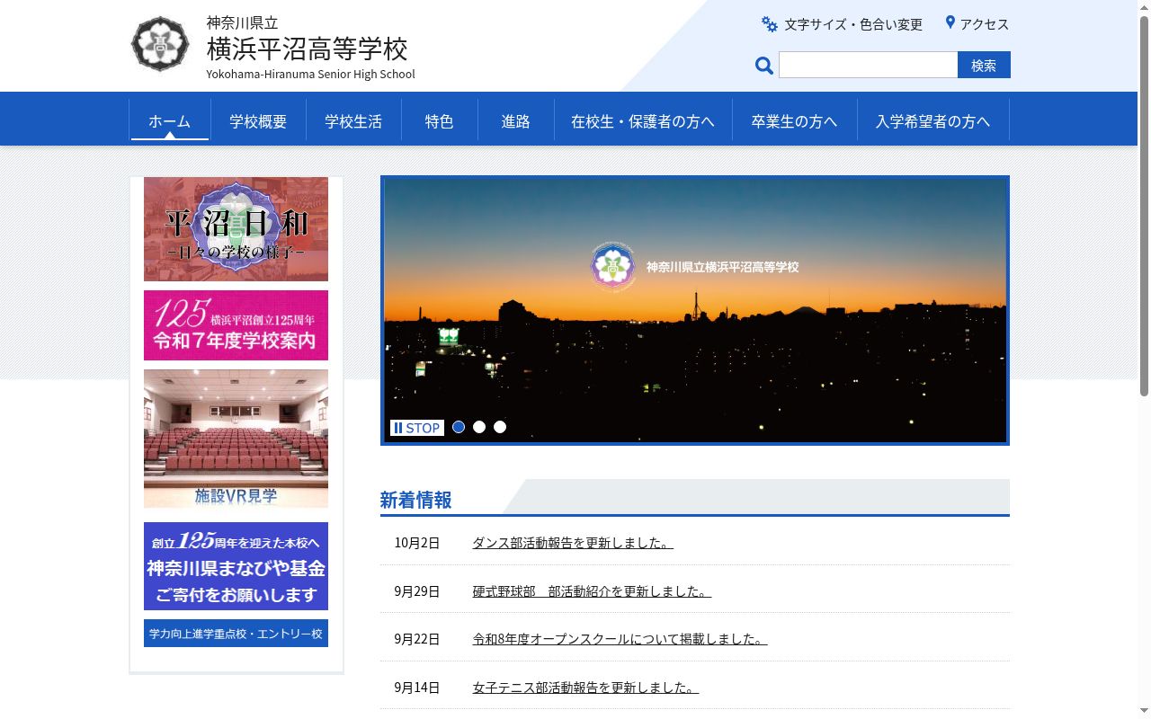The height and width of the screenshot is (719, 1151).
Task: Select the first slideshow dot
Action: 459,427
